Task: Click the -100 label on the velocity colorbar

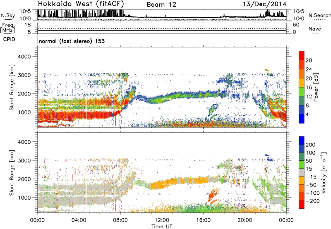Action: pos(312,193)
